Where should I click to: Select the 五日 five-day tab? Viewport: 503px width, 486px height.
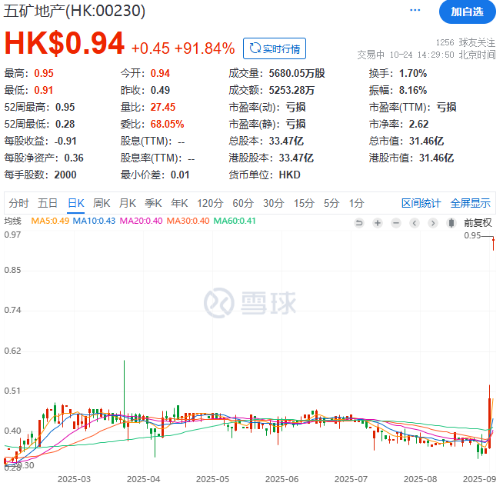pyautogui.click(x=48, y=203)
